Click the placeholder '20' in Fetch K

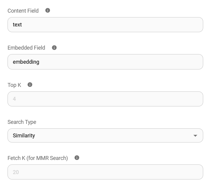[x=16, y=172]
